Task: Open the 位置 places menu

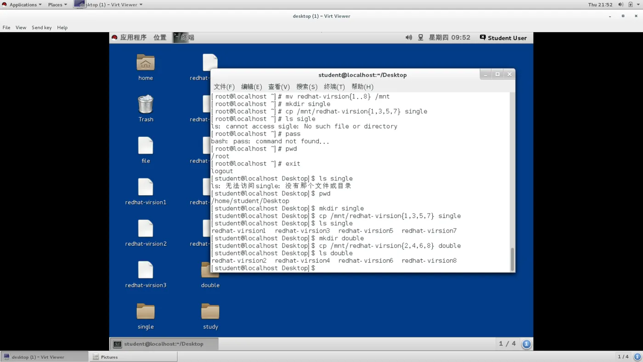Action: (160, 38)
